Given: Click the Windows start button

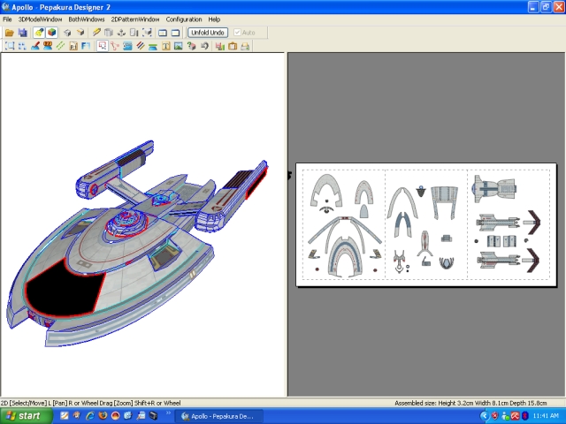Looking at the screenshot, I should click(26, 416).
